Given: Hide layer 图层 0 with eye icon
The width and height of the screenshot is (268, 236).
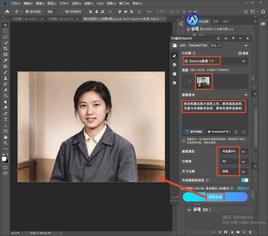Looking at the screenshot, I should coord(189,210).
